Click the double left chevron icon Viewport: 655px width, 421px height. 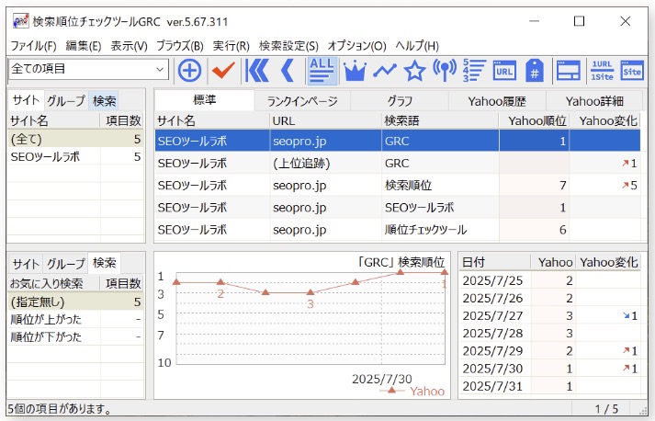pos(259,70)
